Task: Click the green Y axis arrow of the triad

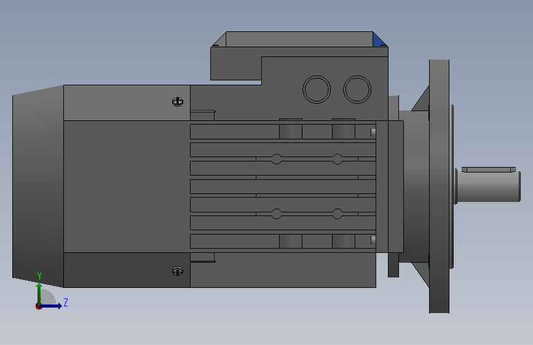Action: tap(39, 293)
